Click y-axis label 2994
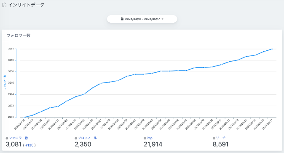Screen dimensions: 284x153 point(11,94)
